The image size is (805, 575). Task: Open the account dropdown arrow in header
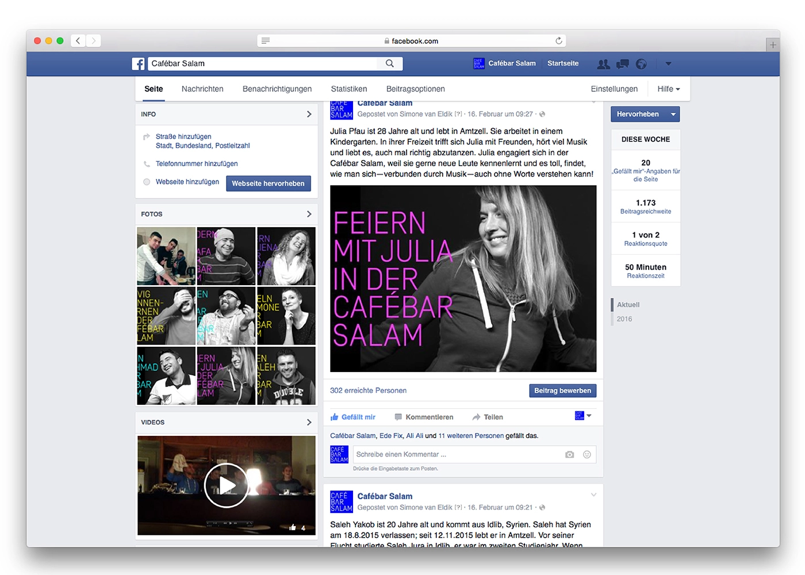668,64
